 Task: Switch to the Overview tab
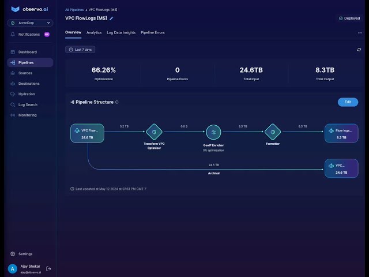[73, 32]
